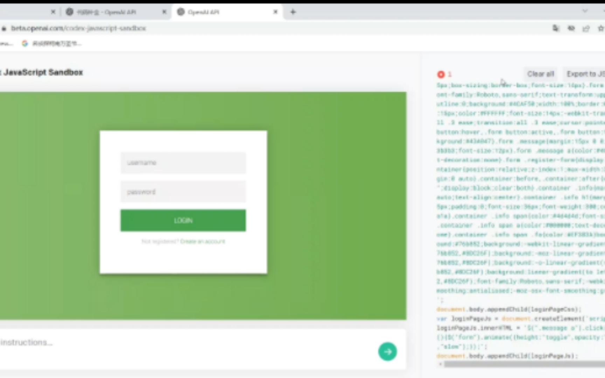Click the eye-slash icon in address bar
The image size is (605, 378).
[x=571, y=28]
